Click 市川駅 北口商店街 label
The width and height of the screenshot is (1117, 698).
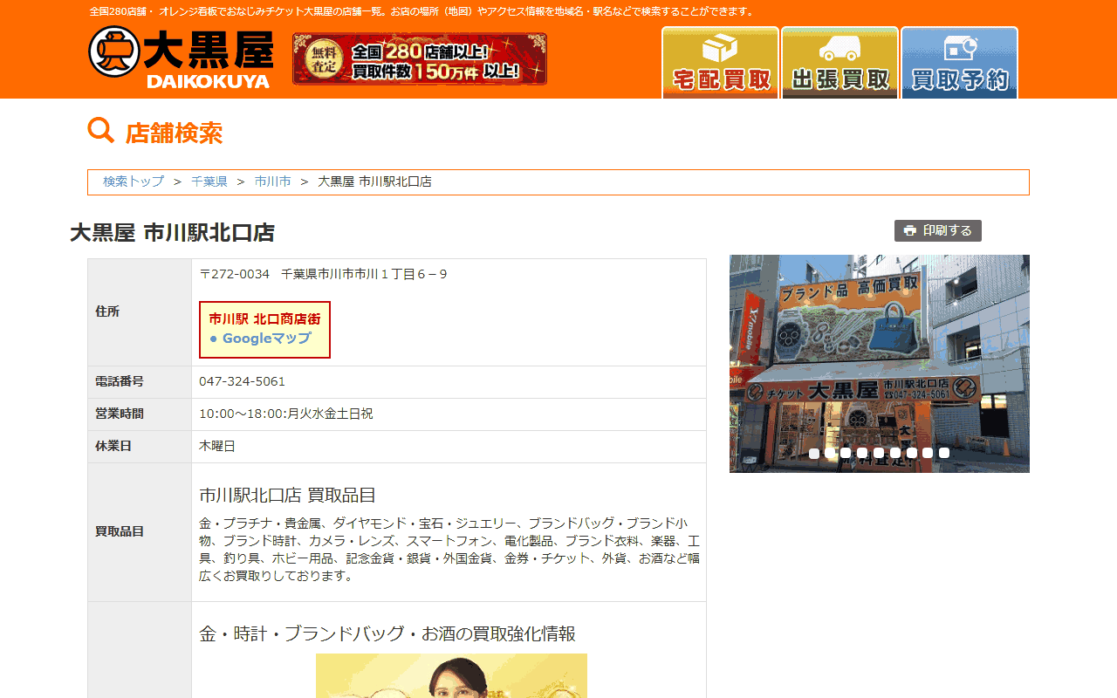(264, 319)
